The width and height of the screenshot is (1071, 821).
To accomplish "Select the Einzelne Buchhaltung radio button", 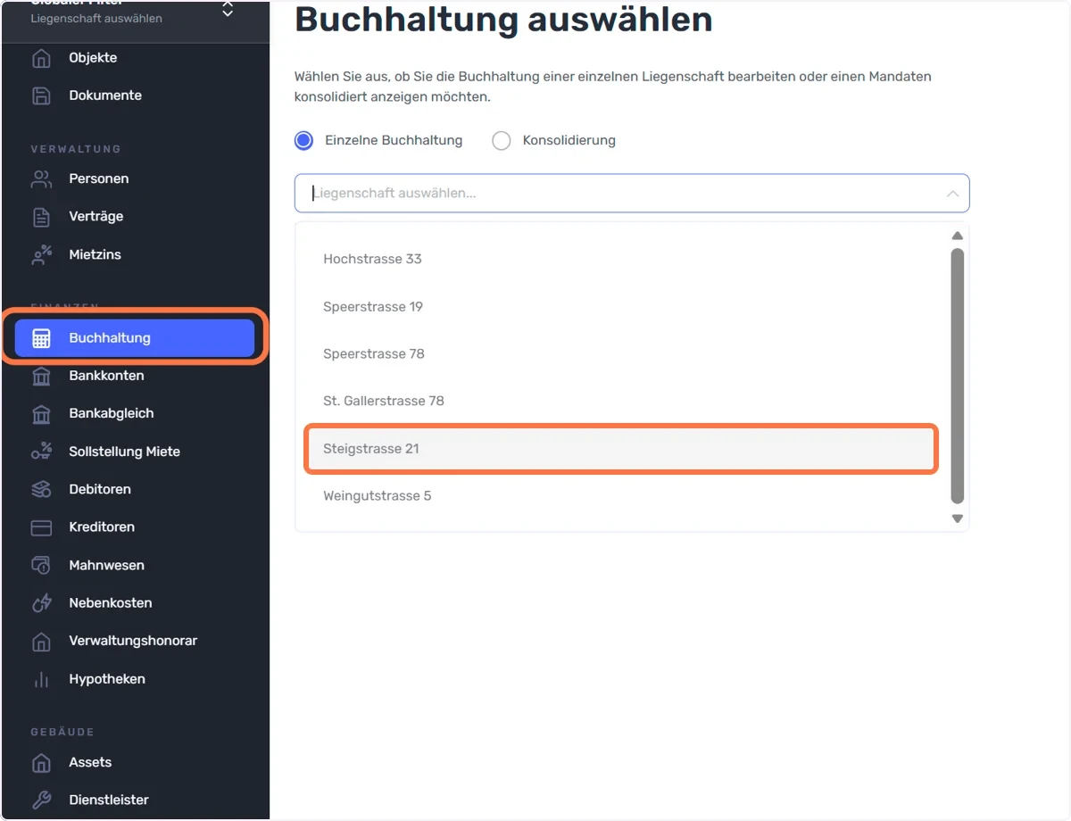I will (x=304, y=140).
